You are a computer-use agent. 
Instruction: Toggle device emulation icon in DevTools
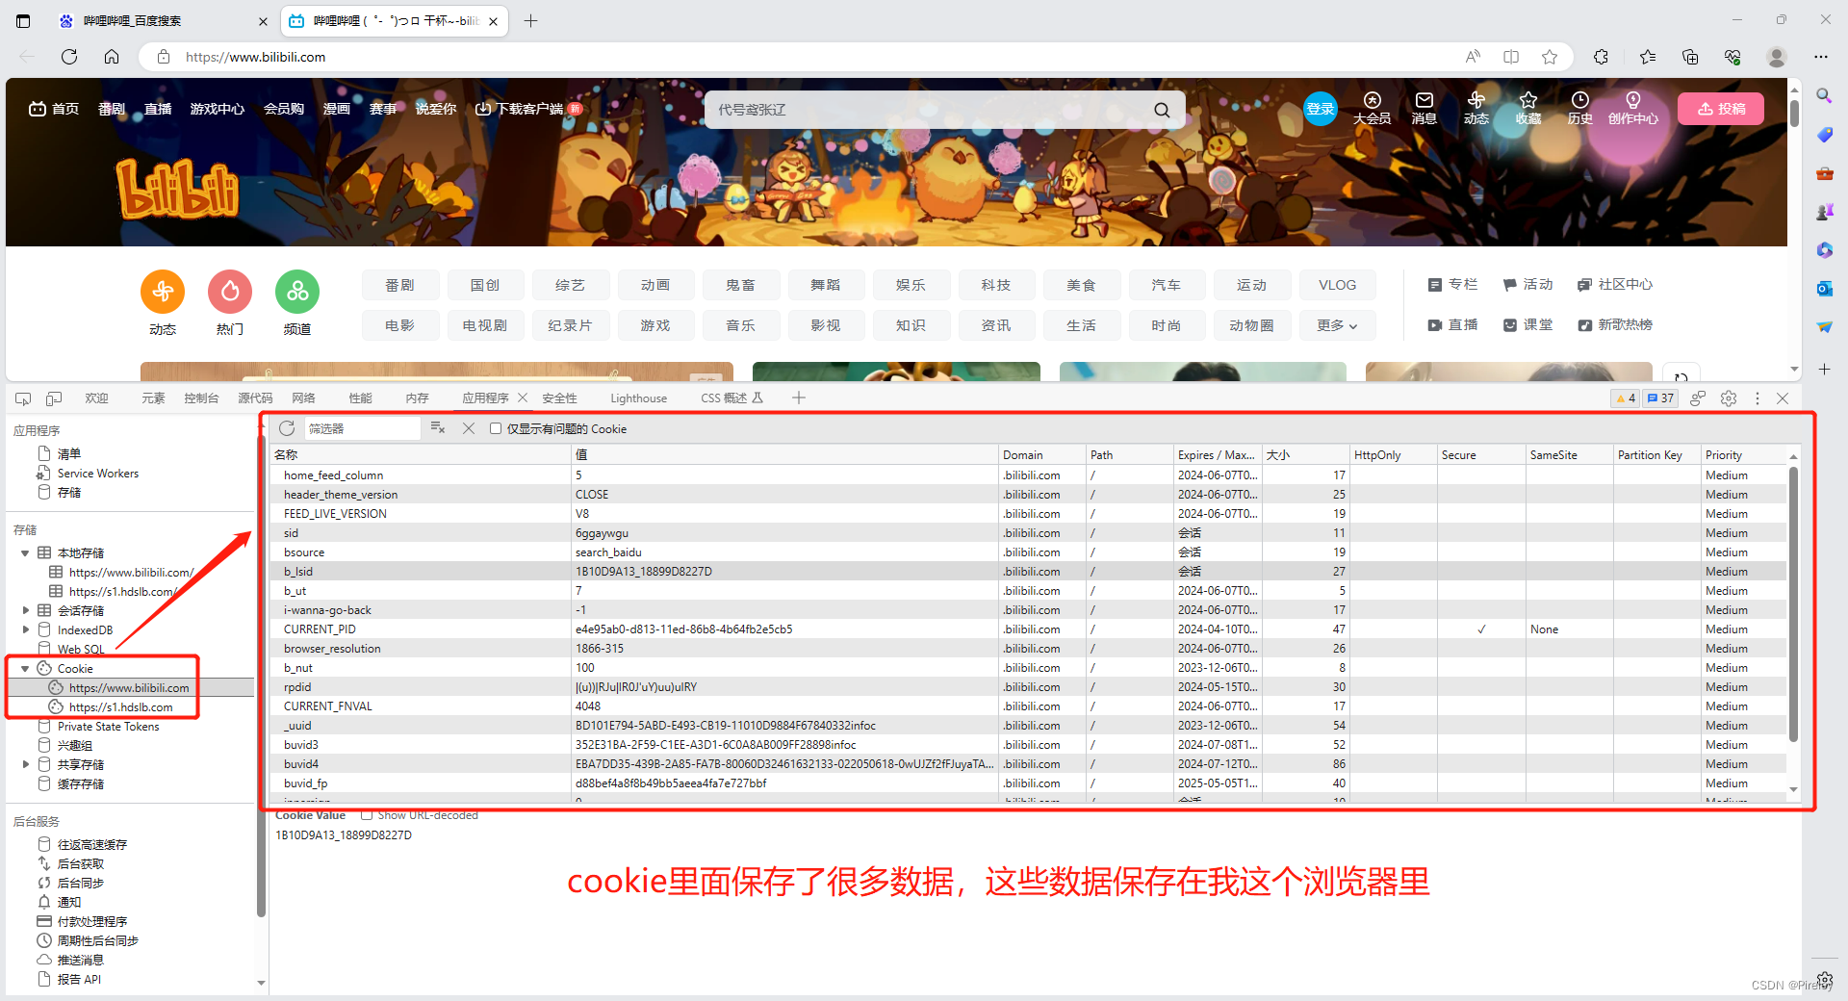[54, 398]
